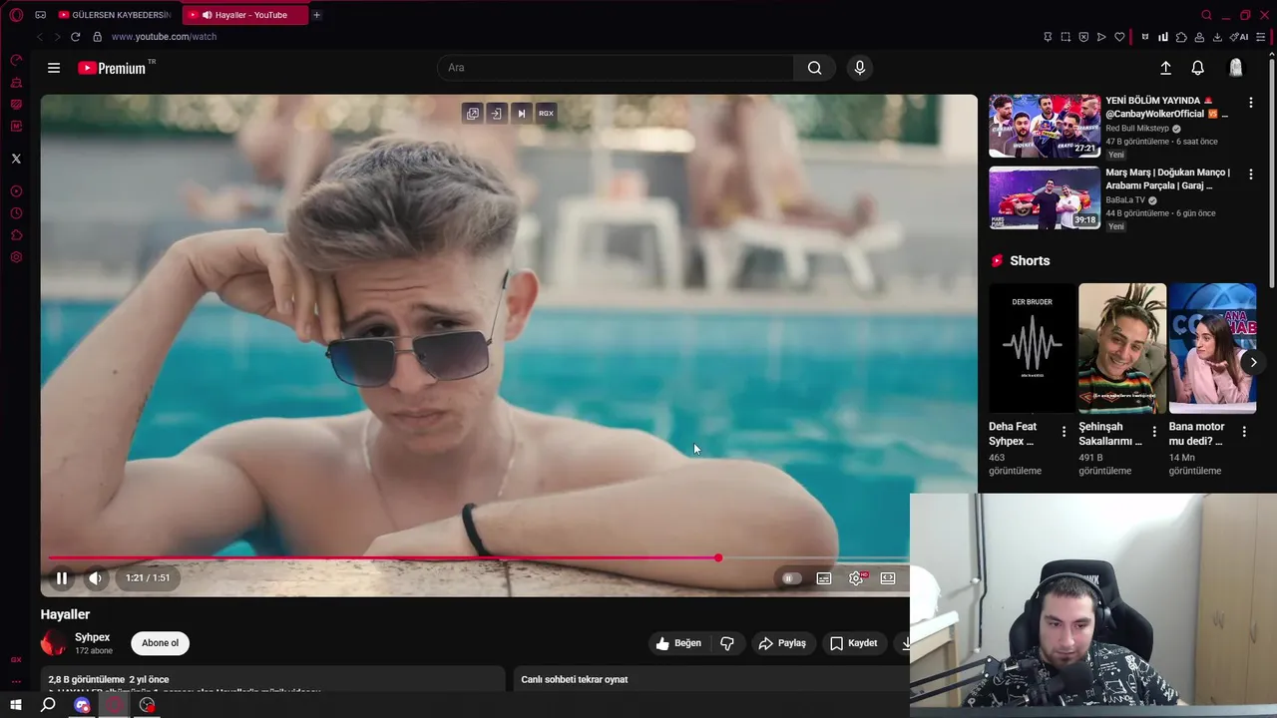
Task: Save the video with Kaydet
Action: [x=854, y=643]
